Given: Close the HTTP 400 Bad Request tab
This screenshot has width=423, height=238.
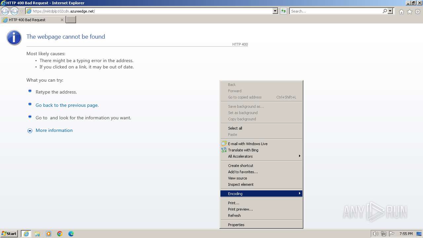Looking at the screenshot, I should [62, 20].
